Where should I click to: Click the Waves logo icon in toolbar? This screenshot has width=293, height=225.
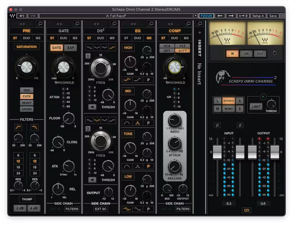point(12,16)
